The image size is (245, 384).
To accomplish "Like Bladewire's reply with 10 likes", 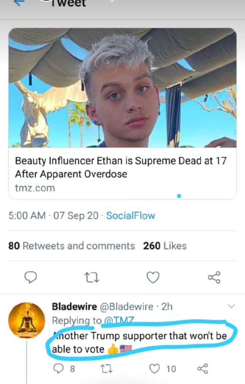I will tap(154, 369).
